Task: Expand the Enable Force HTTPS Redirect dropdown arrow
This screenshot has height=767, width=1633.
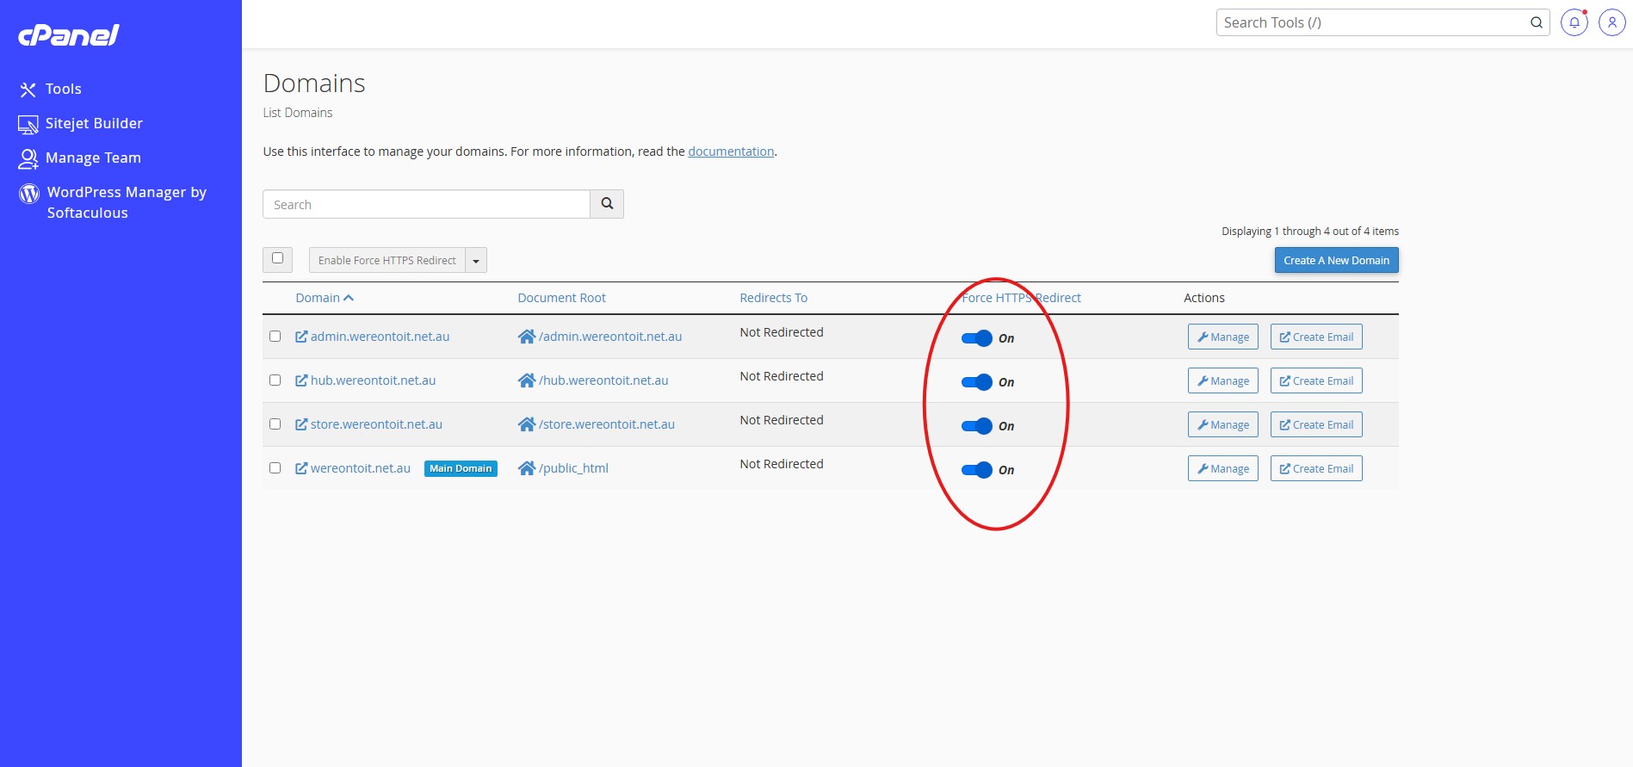Action: (x=476, y=260)
